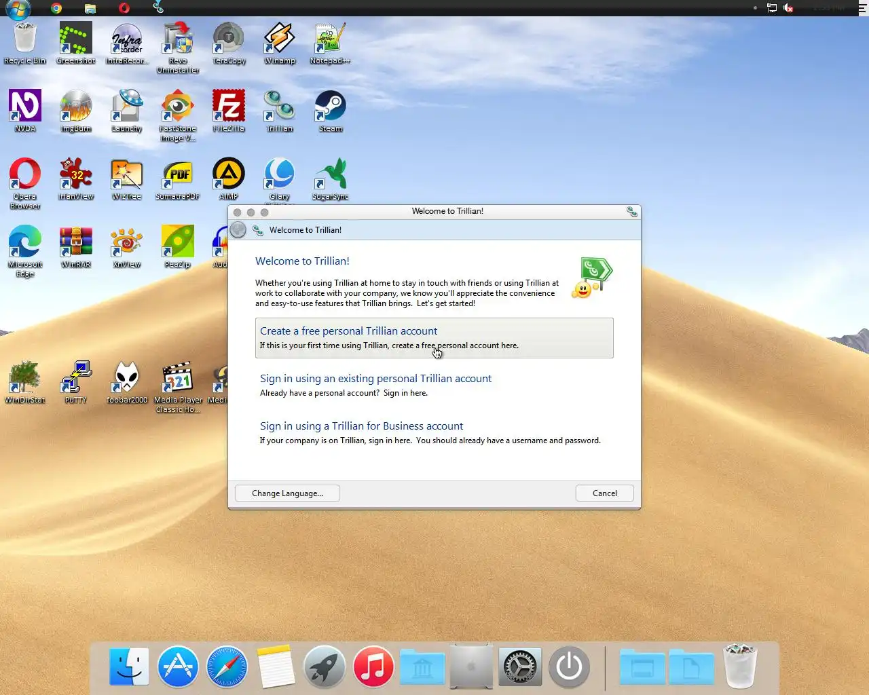Viewport: 869px width, 695px height.
Task: Open the Revo Uninstaller desktop shortcut
Action: [x=178, y=48]
